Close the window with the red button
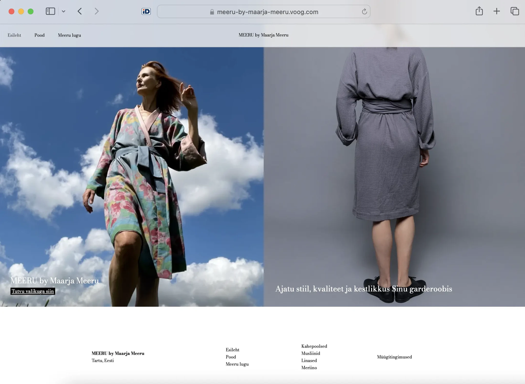The height and width of the screenshot is (384, 525). 11,12
